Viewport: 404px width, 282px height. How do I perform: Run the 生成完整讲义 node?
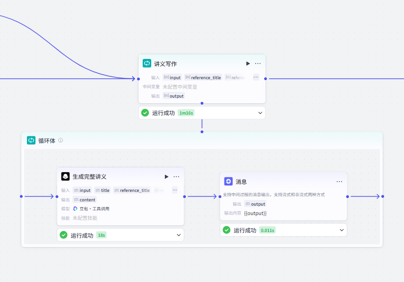pos(166,177)
